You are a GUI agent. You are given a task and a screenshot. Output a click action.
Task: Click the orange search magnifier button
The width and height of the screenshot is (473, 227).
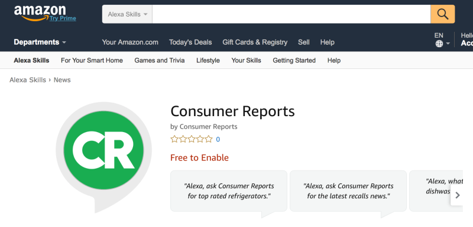(x=442, y=14)
